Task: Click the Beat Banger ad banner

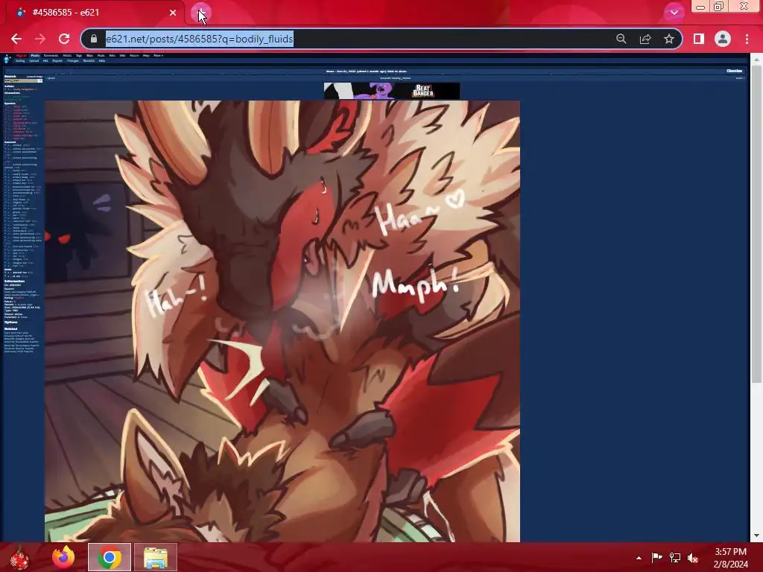Action: point(392,91)
